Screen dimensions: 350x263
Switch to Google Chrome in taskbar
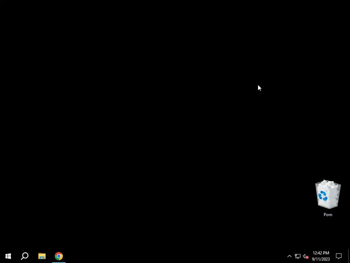pos(59,256)
